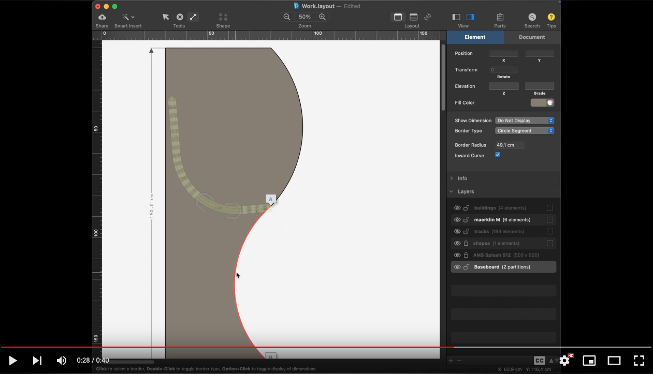Toggle the right inspector sidebar view

pyautogui.click(x=470, y=17)
